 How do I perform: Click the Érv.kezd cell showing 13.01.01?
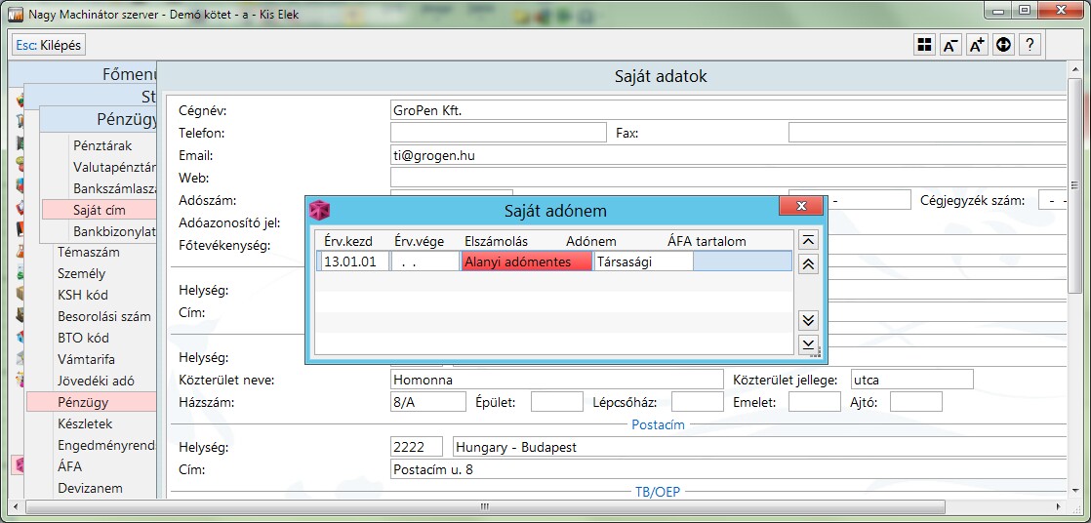click(x=353, y=261)
